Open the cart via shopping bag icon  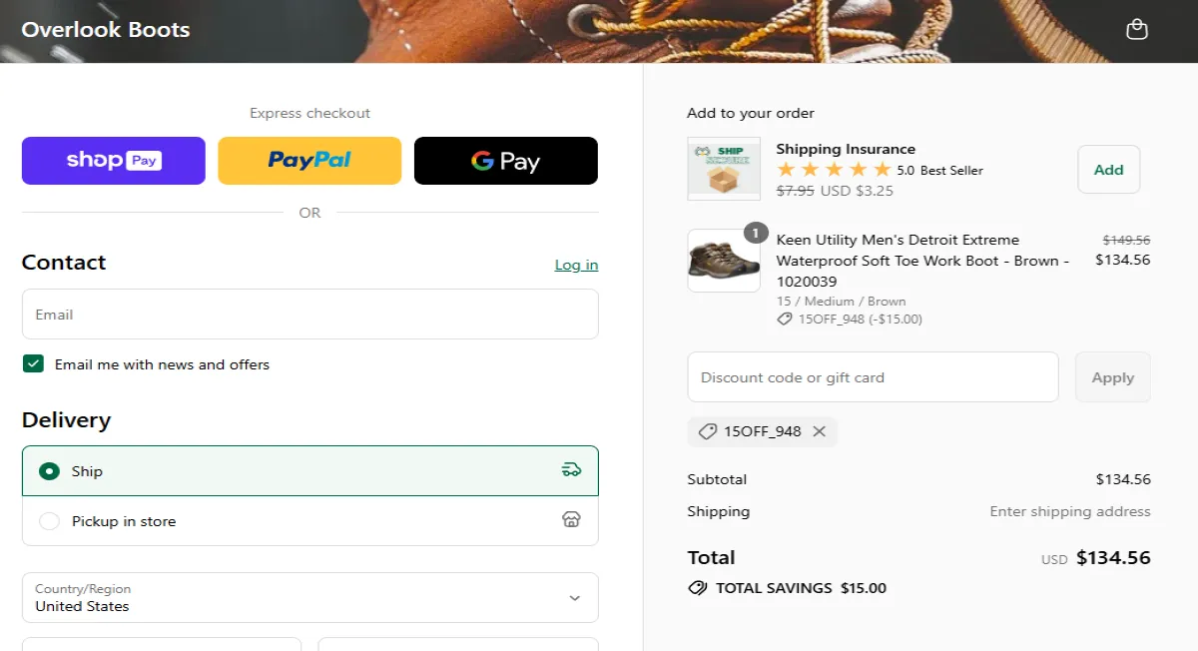1137,29
